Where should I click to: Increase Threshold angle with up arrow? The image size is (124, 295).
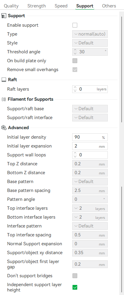(75, 50)
